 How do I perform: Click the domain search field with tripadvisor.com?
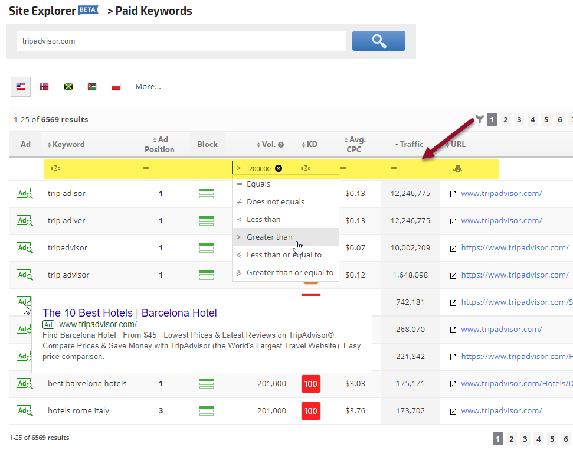pyautogui.click(x=181, y=41)
